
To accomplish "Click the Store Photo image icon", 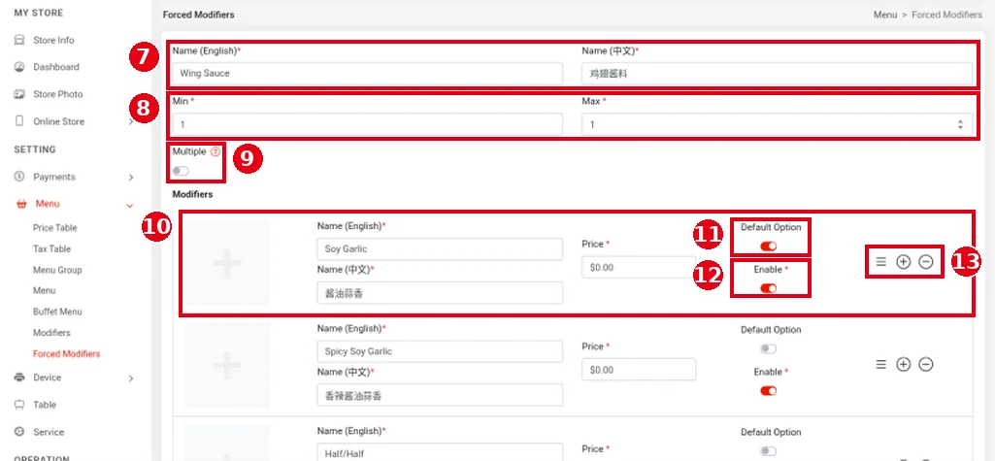I will (19, 94).
